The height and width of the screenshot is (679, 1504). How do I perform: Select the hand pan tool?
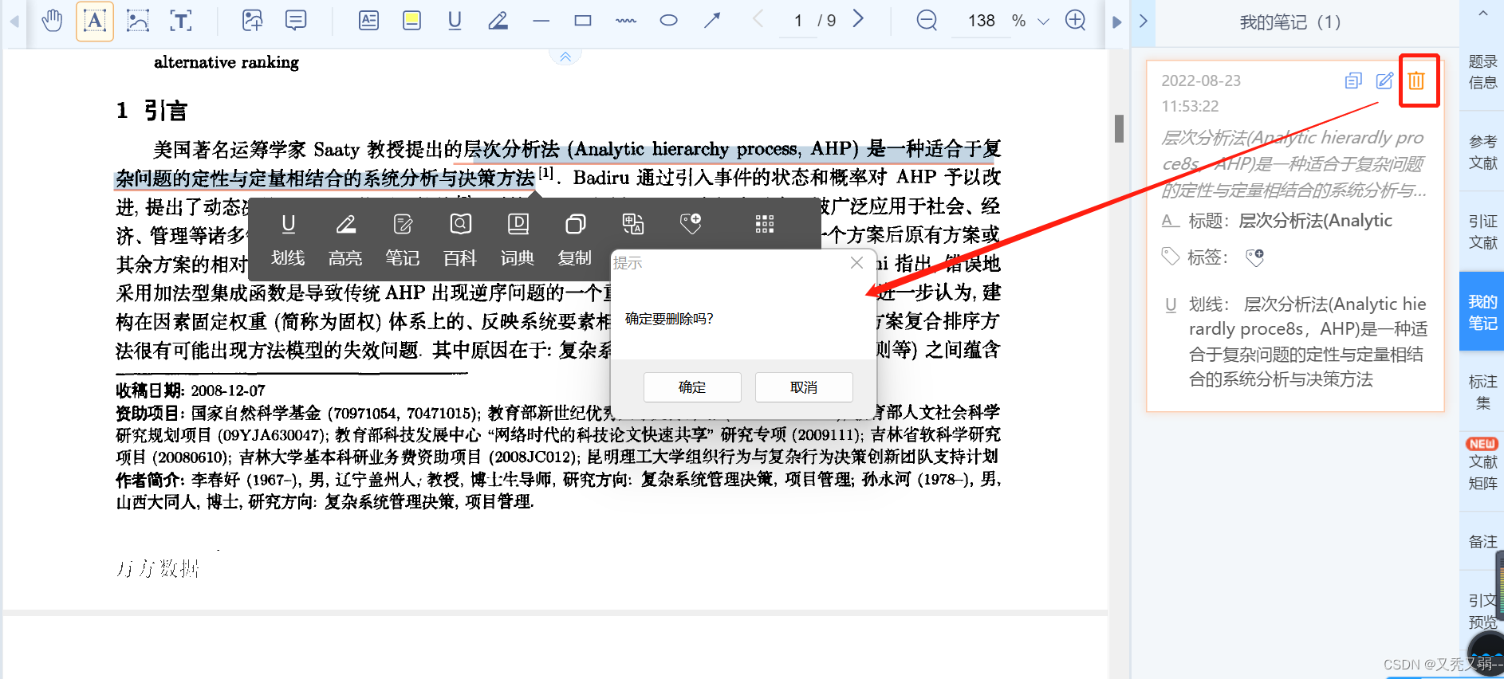click(53, 21)
